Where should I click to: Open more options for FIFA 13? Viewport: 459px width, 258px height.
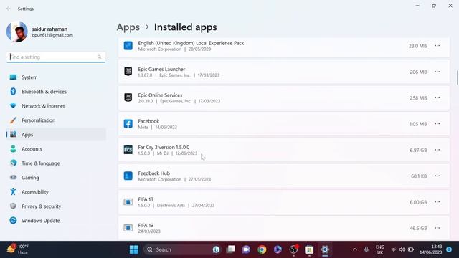pyautogui.click(x=437, y=202)
